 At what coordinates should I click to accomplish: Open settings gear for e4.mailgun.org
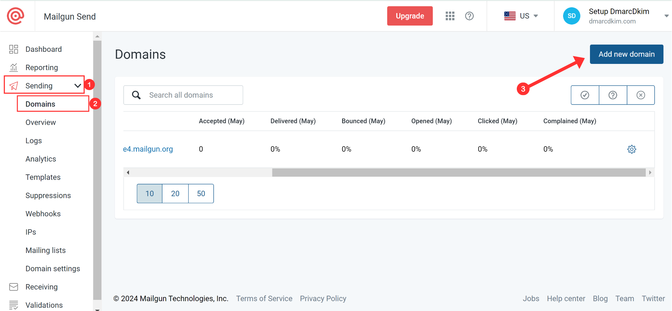coord(632,149)
